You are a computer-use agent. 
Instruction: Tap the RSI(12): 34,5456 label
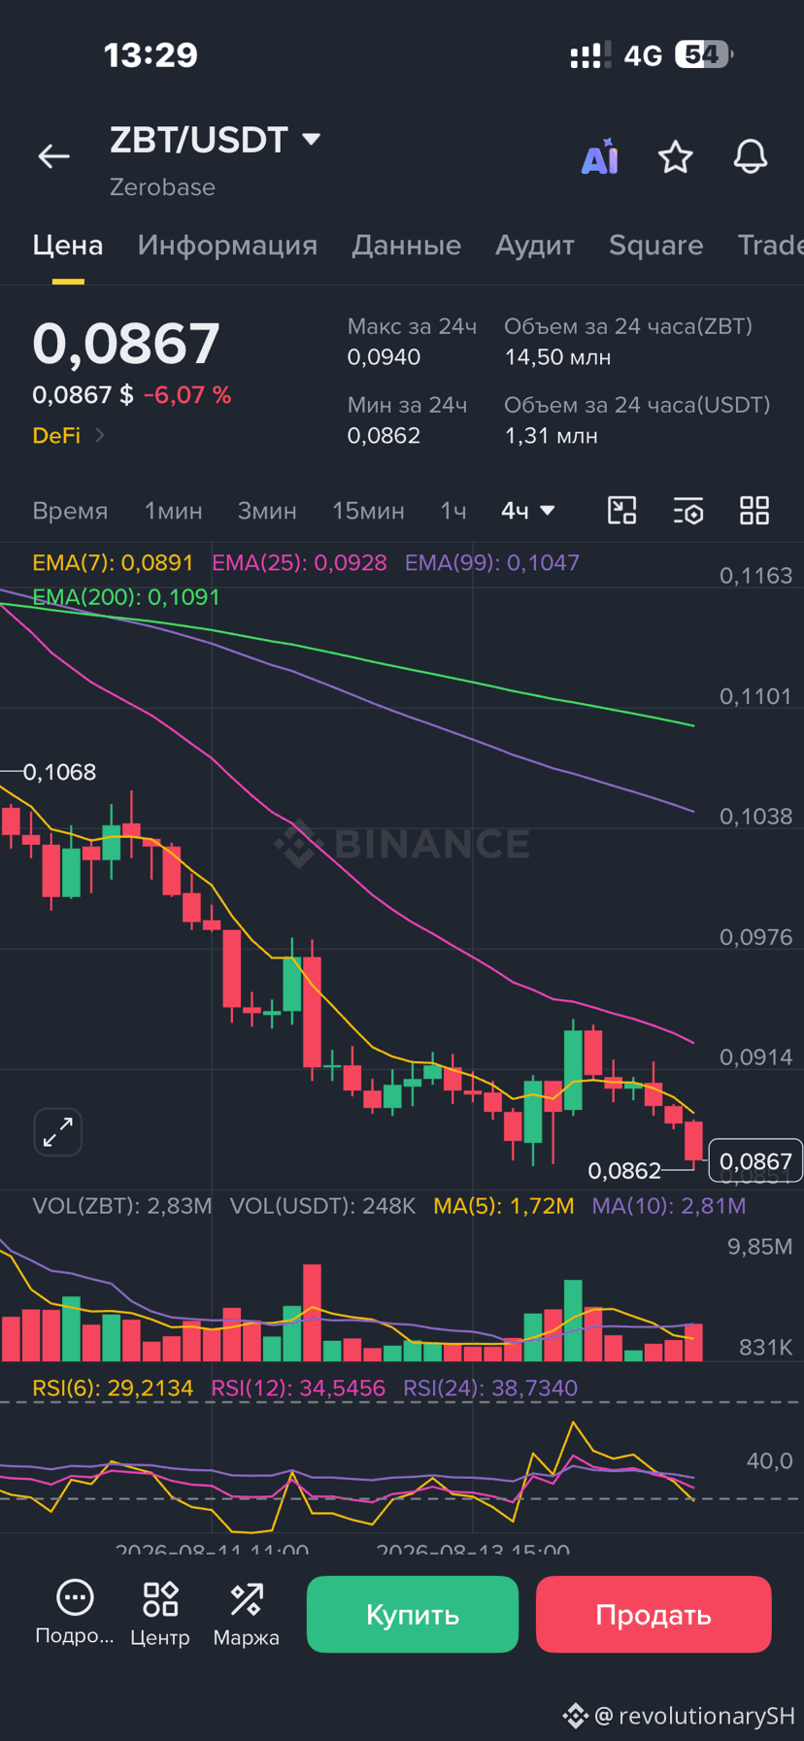click(x=298, y=1389)
